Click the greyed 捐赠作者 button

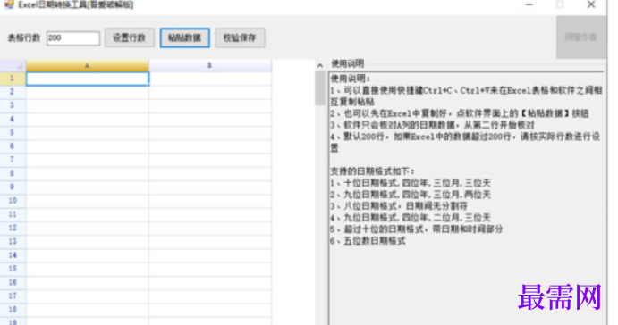[581, 37]
